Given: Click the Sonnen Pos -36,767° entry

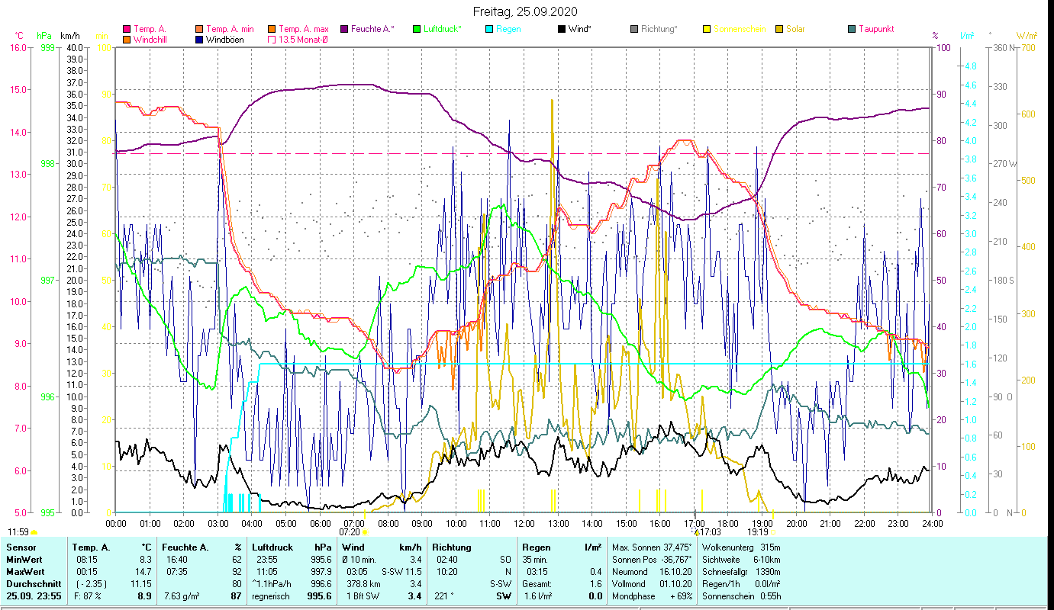Looking at the screenshot, I should tap(652, 560).
